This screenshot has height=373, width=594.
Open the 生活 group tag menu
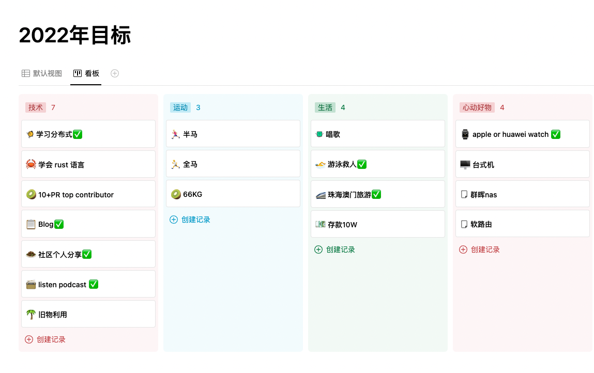325,107
